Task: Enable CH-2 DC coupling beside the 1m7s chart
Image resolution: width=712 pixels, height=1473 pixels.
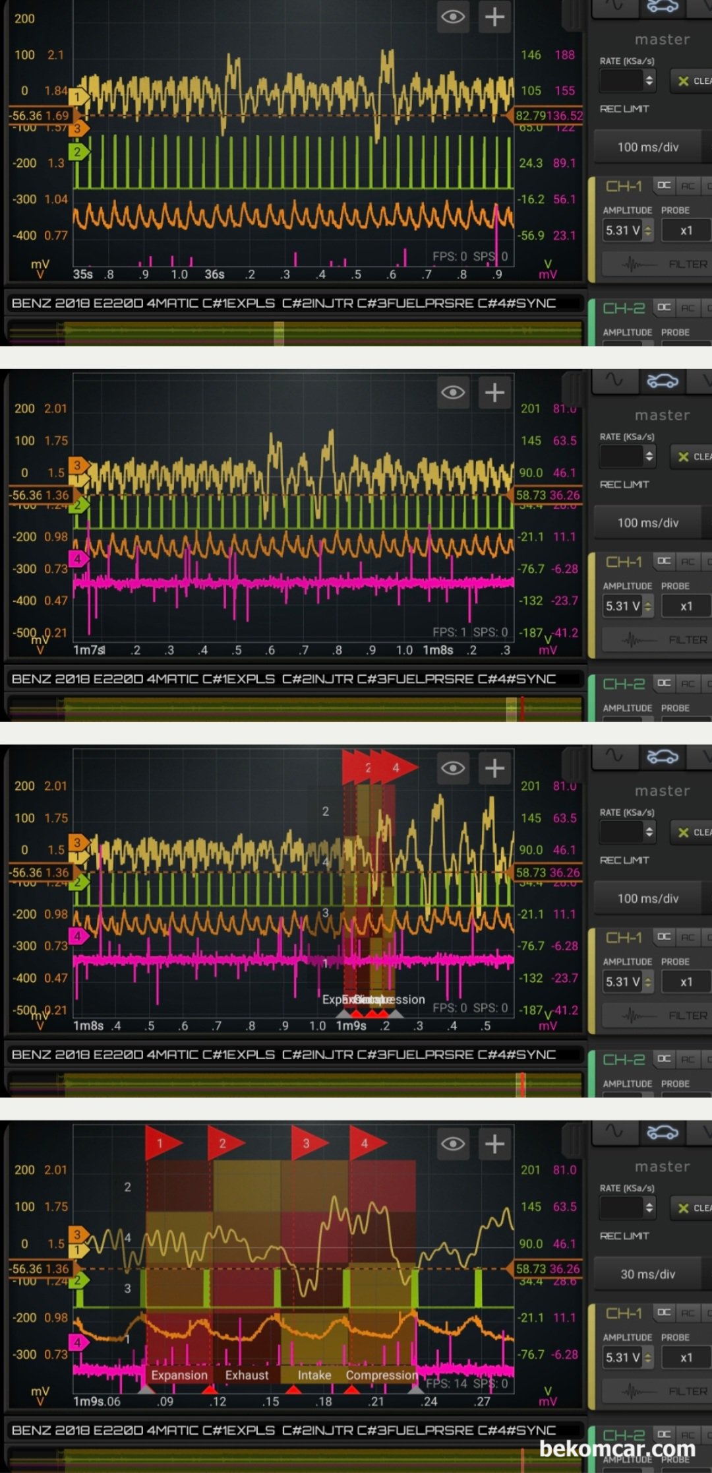Action: pos(664,683)
